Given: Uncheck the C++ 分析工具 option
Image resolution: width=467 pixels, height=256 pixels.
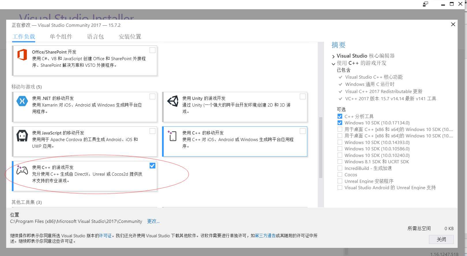Looking at the screenshot, I should [x=340, y=116].
